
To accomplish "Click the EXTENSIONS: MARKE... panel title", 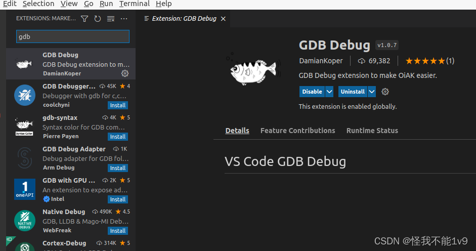I will pyautogui.click(x=46, y=19).
